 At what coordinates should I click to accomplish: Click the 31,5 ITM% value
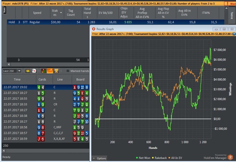214,22
